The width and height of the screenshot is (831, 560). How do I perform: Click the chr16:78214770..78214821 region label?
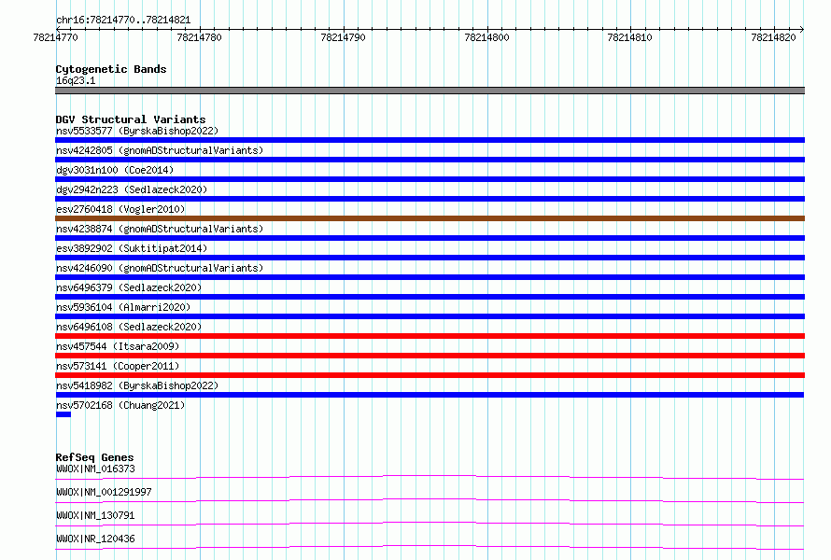[x=123, y=21]
